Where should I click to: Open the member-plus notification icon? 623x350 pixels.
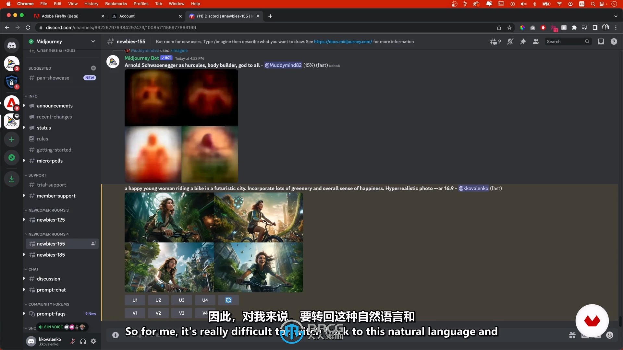tap(94, 244)
